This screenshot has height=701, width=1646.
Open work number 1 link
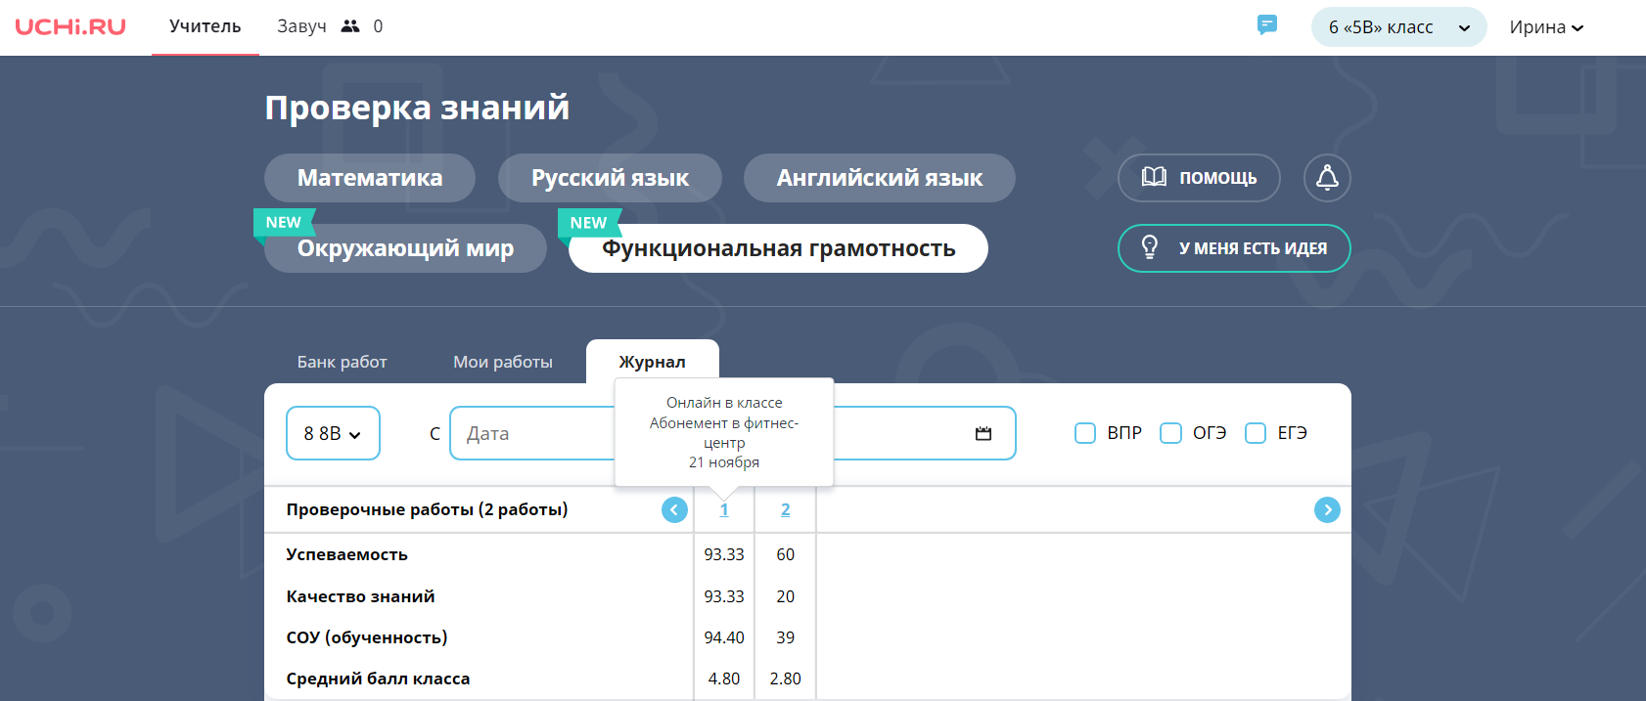pyautogui.click(x=724, y=509)
